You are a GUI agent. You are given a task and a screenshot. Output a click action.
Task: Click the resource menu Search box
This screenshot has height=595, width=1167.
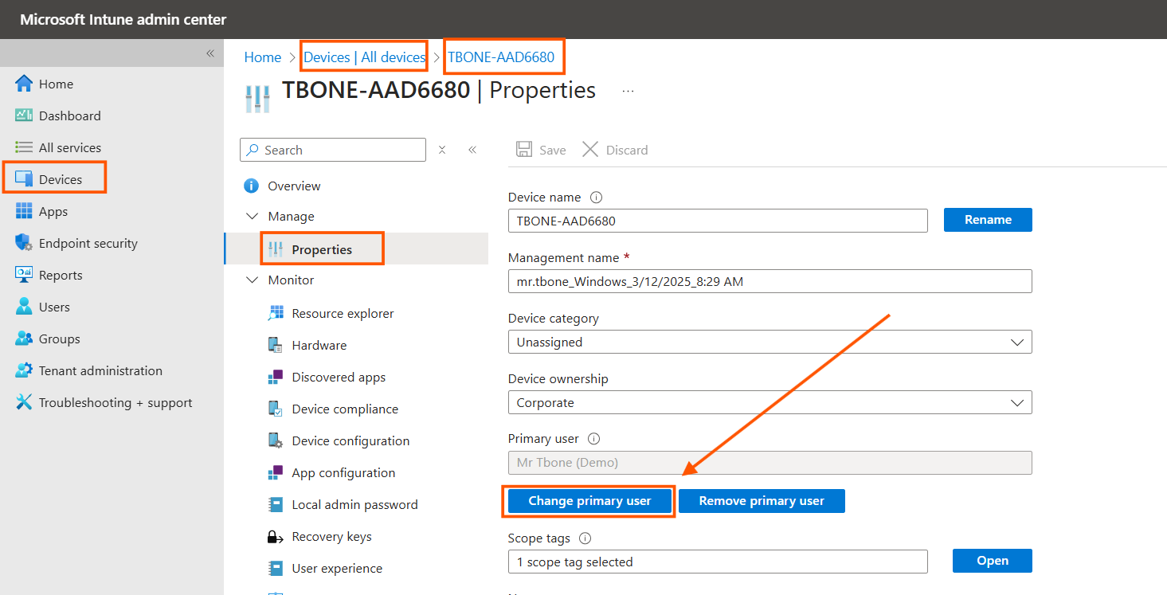(x=333, y=150)
